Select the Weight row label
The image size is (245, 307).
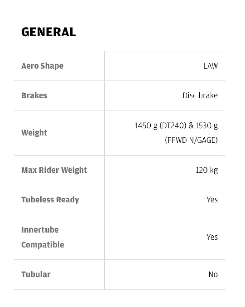(x=34, y=133)
